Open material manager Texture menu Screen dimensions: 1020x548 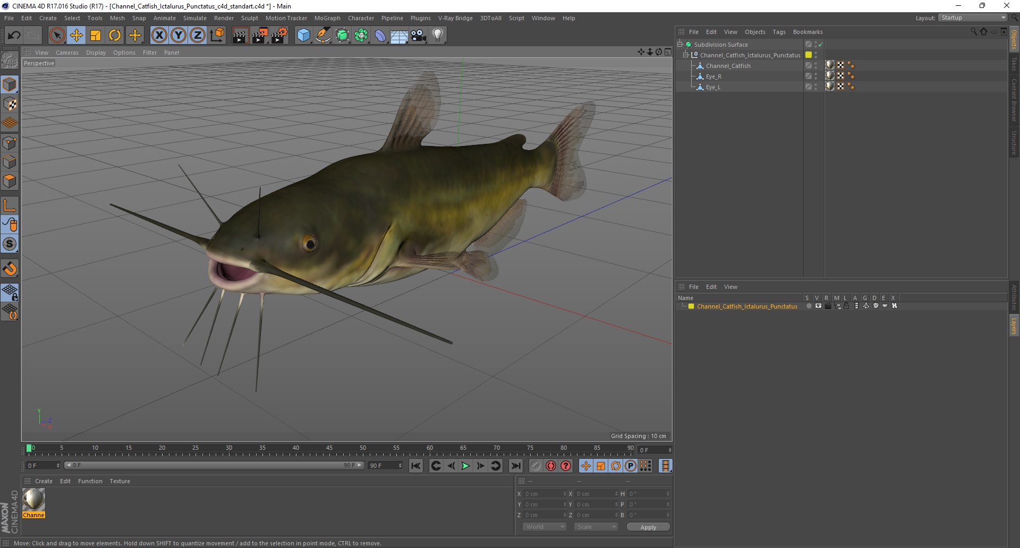[120, 481]
